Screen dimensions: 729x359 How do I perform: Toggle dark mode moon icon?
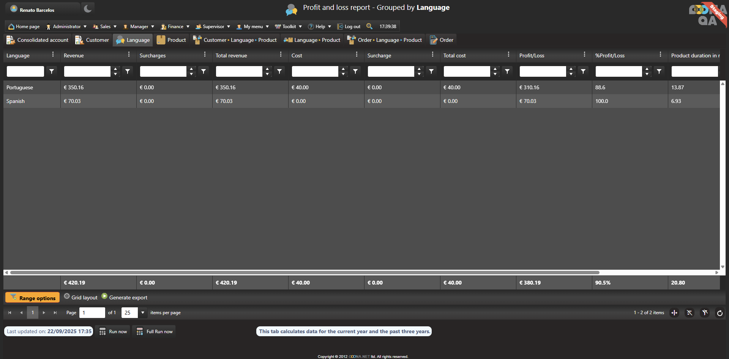[x=88, y=8]
